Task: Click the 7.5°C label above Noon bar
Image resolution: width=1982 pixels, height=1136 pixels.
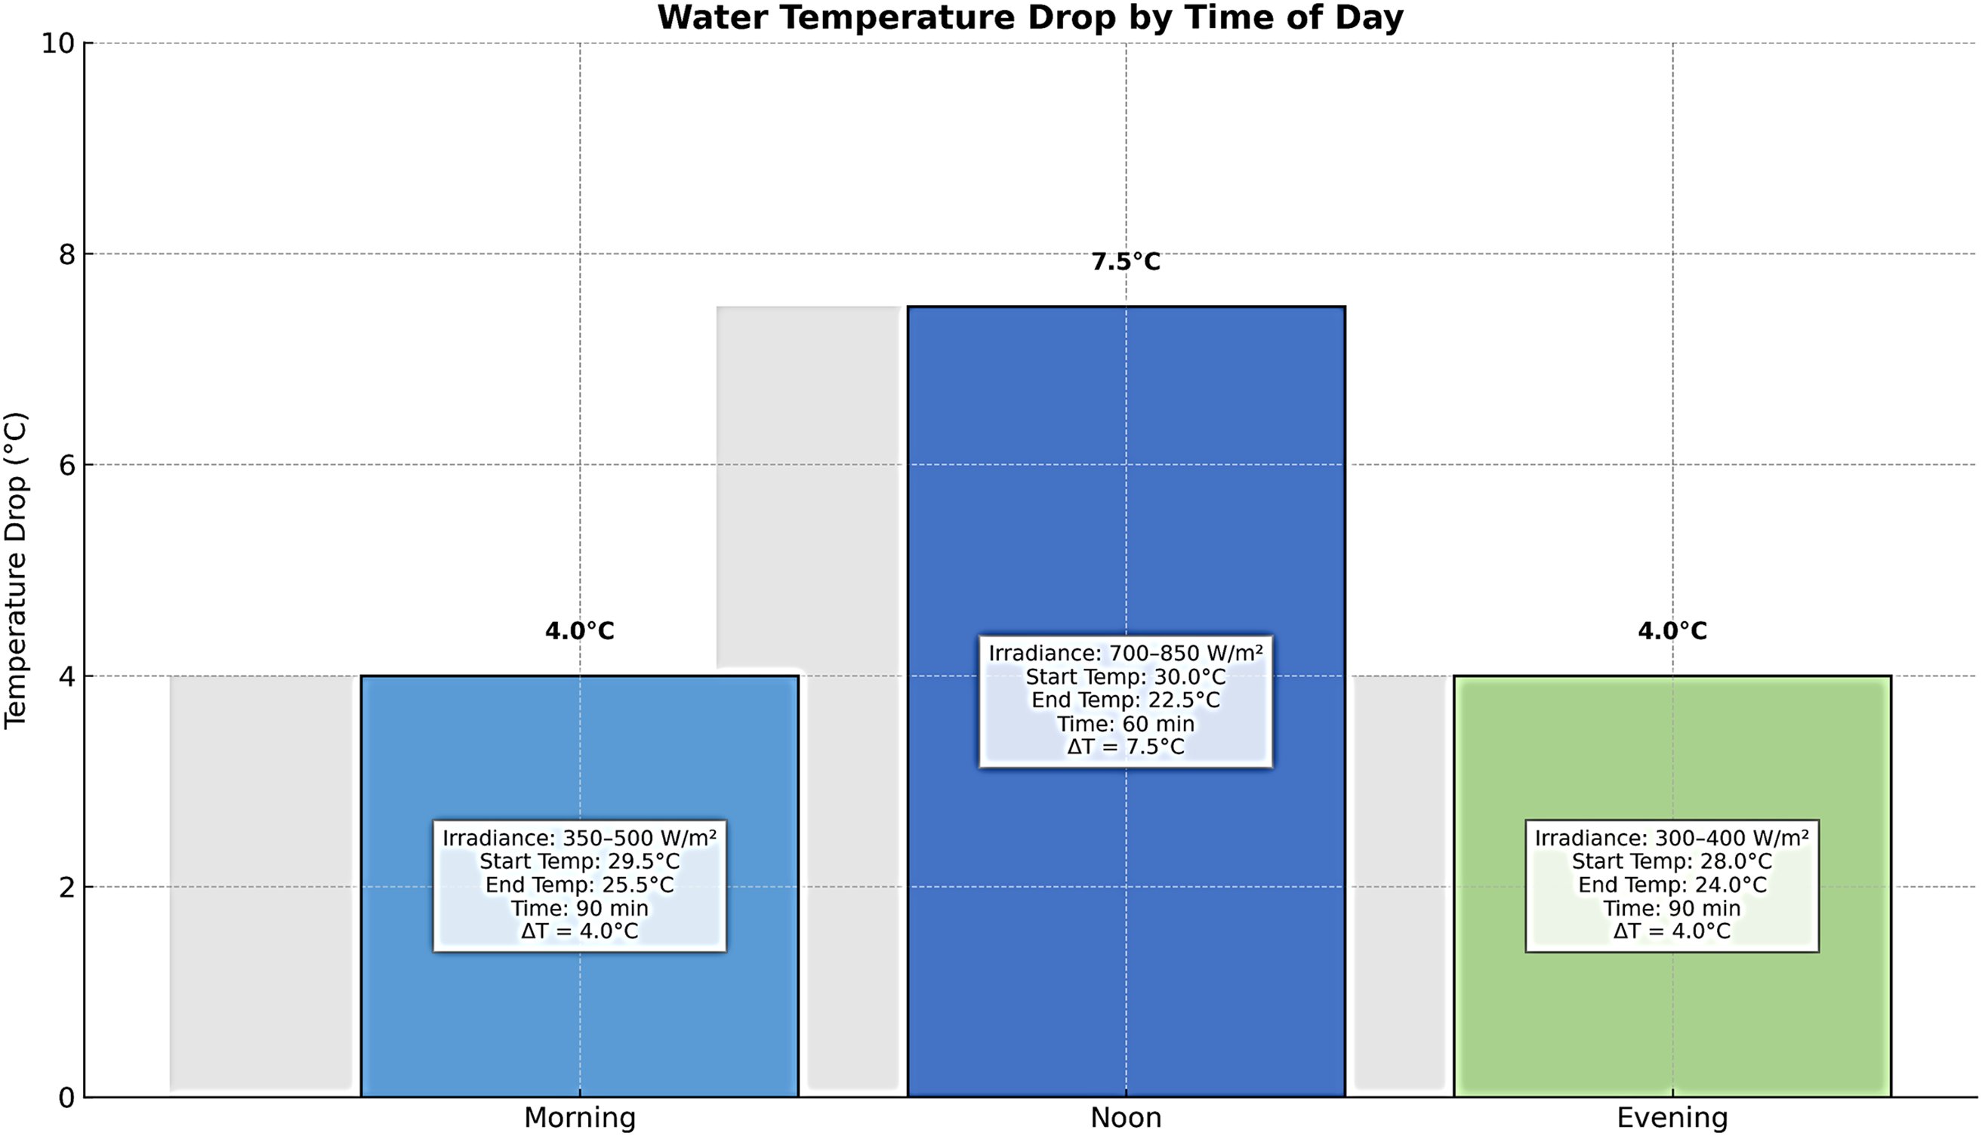Action: tap(1125, 262)
